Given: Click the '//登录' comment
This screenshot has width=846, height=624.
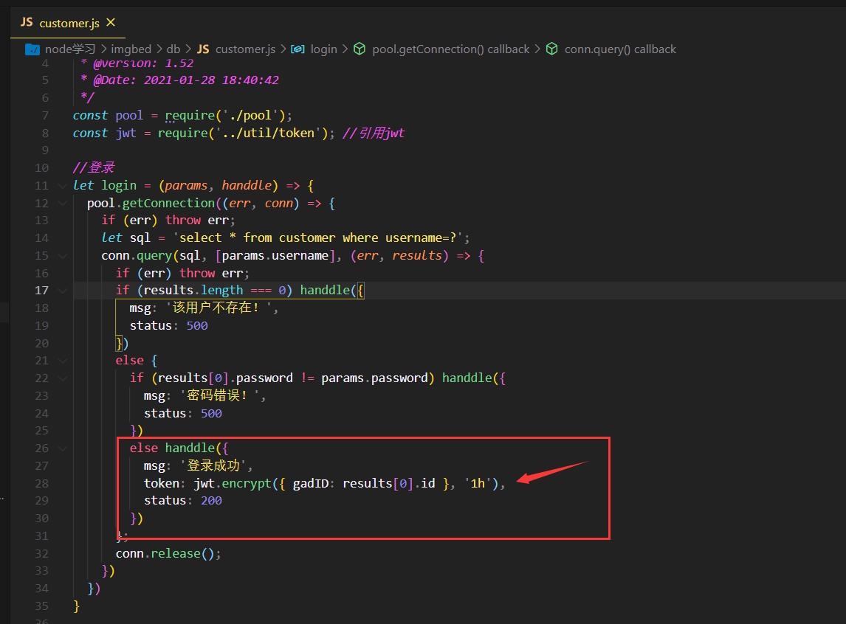Looking at the screenshot, I should [x=93, y=167].
